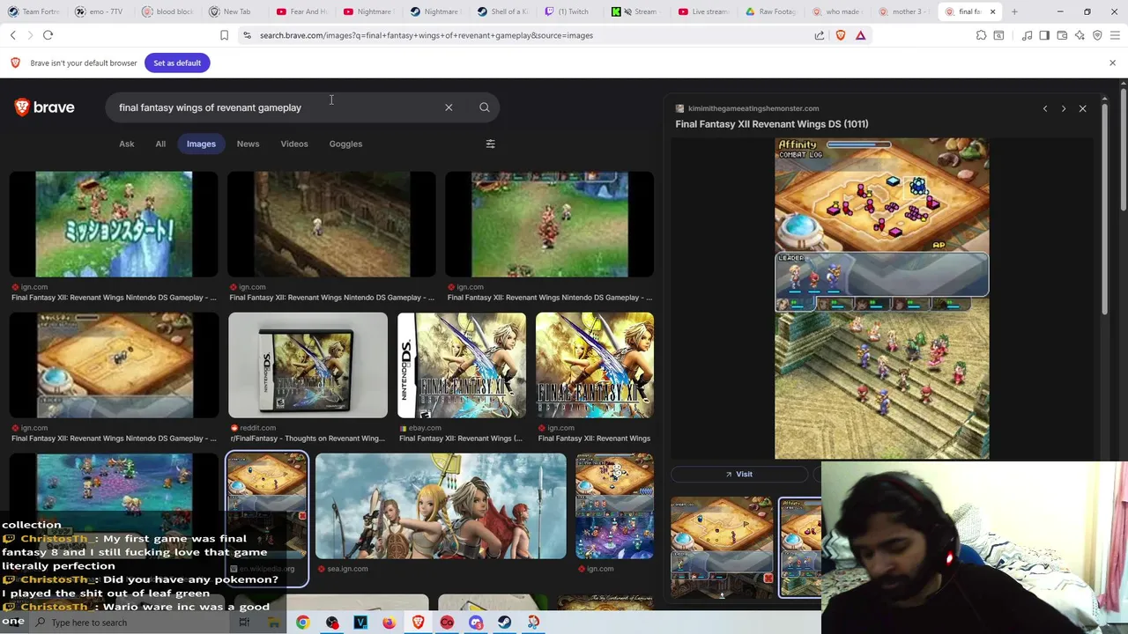1128x634 pixels.
Task: Select the Images results tab
Action: 201,144
